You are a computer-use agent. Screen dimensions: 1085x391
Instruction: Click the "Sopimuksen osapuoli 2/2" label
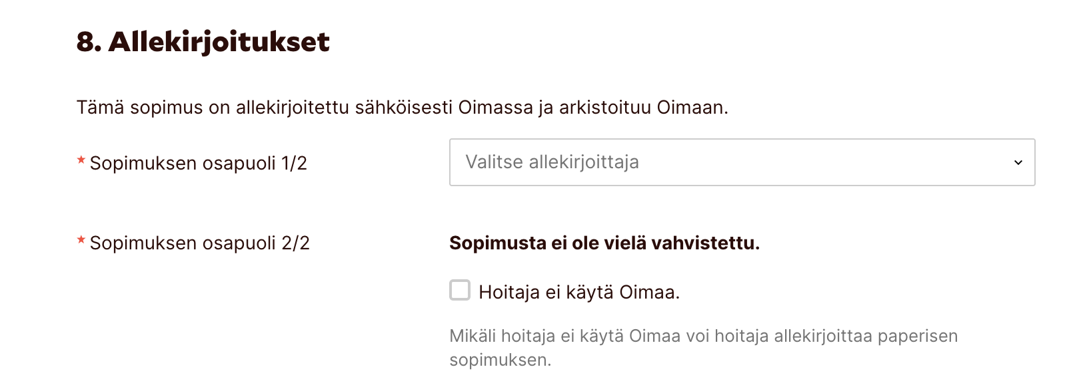pyautogui.click(x=199, y=243)
